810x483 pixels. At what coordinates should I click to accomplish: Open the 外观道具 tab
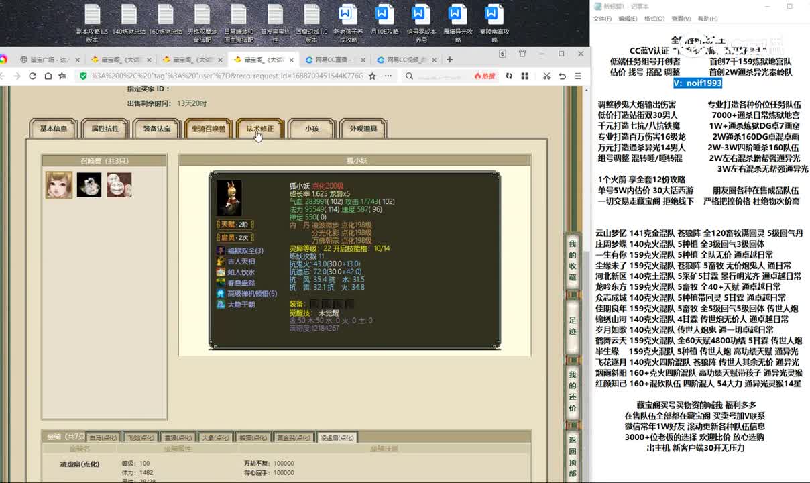coord(363,129)
